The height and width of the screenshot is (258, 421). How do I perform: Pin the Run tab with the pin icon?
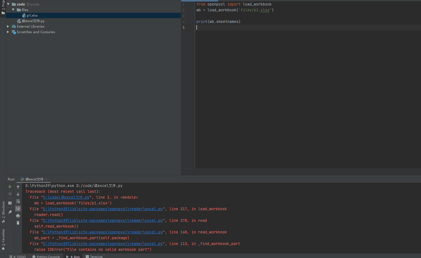(x=10, y=212)
